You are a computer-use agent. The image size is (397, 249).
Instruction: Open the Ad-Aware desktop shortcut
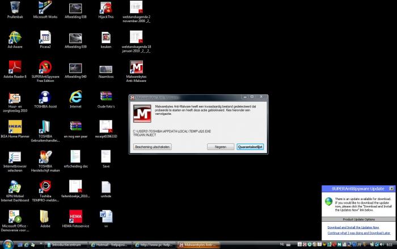tap(15, 40)
